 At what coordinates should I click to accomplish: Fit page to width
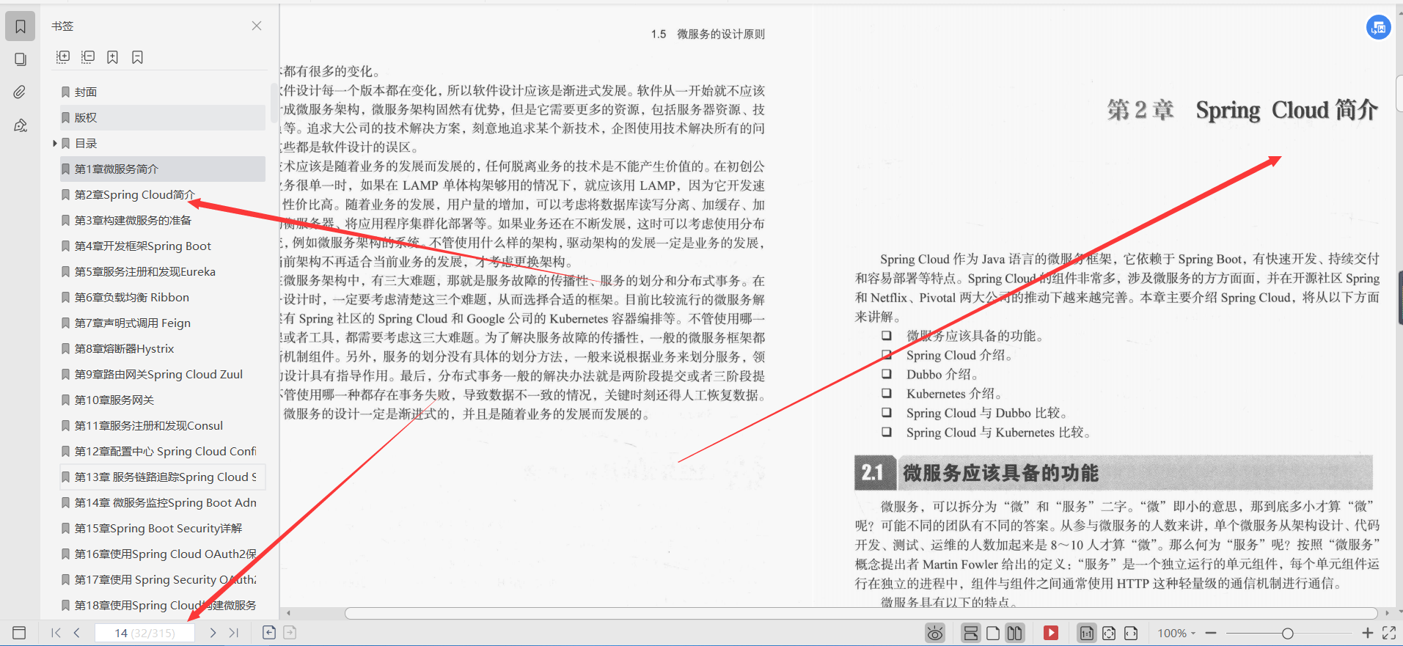(x=1131, y=633)
